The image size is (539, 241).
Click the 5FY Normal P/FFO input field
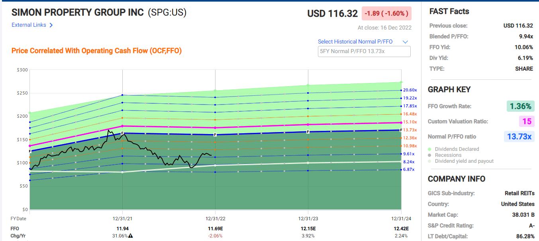364,51
